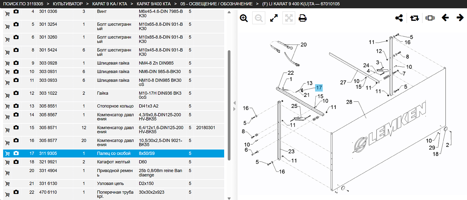Select row Стопорное кольцо

(114, 106)
